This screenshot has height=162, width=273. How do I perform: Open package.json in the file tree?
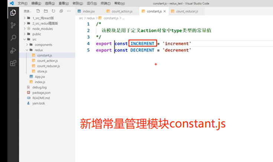click(x=47, y=93)
